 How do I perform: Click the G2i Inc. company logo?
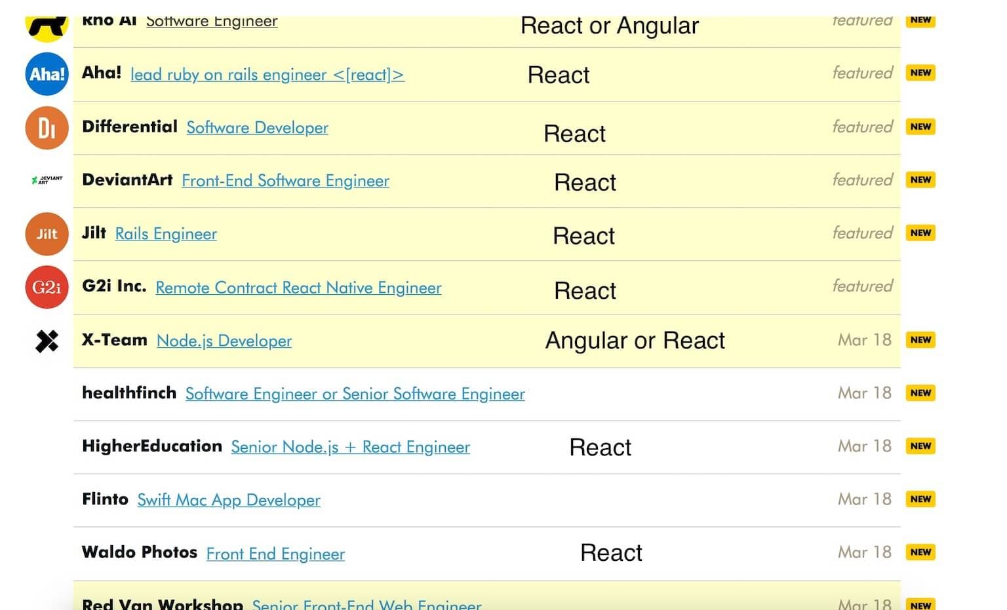47,287
